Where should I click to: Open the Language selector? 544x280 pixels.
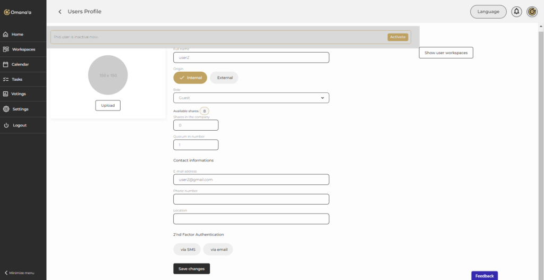tap(488, 12)
